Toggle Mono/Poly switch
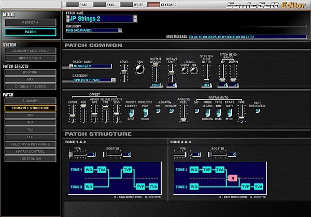 click(x=145, y=112)
